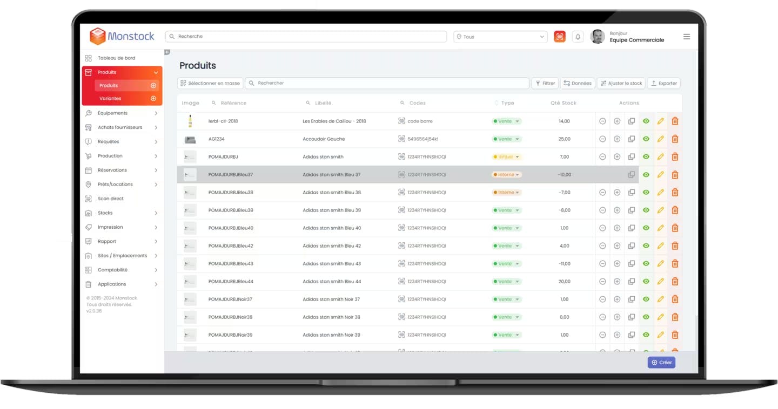This screenshot has width=778, height=409.
Task: Click the Exporter button
Action: click(x=664, y=83)
